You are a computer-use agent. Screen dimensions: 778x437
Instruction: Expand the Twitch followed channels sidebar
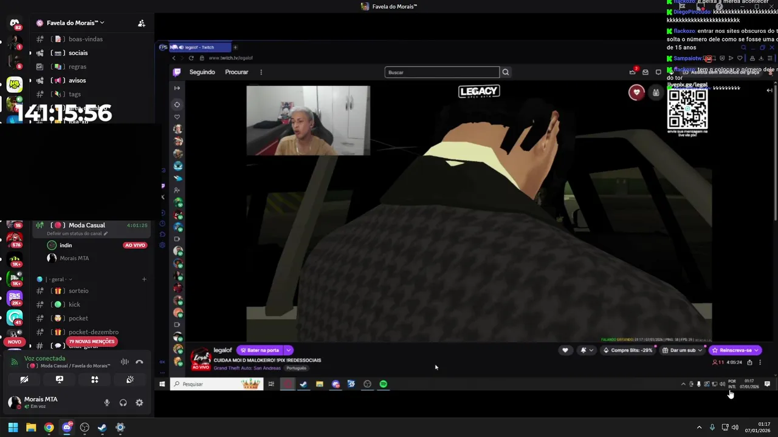point(177,88)
